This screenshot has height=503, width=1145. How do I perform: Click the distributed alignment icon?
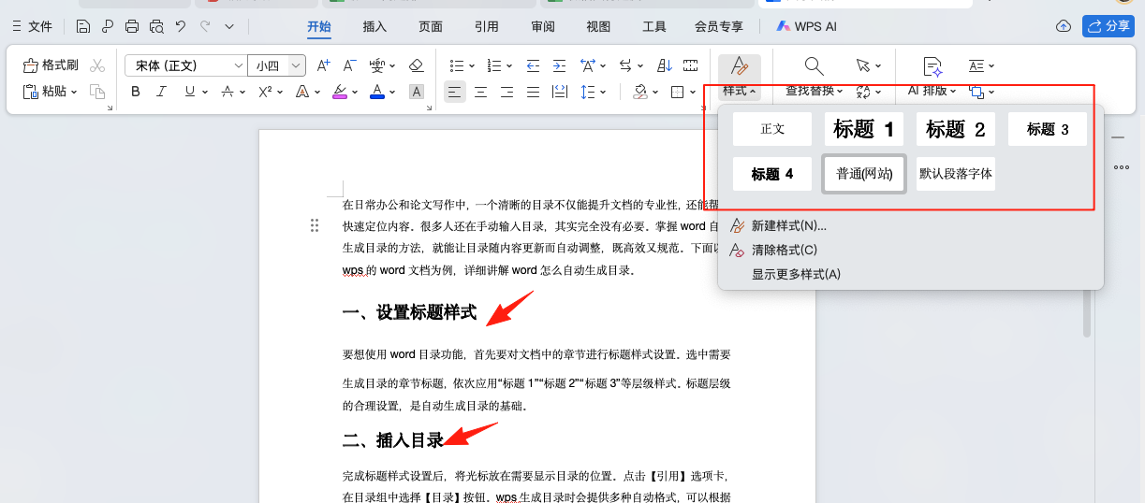coord(559,92)
